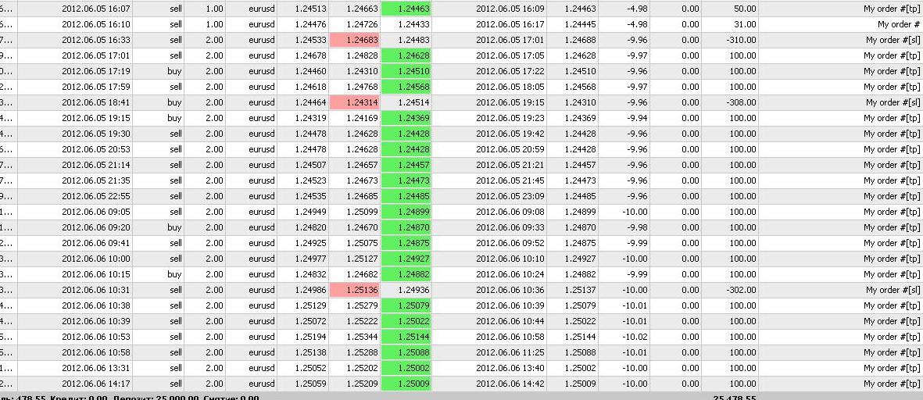The image size is (923, 400).
Task: Select stop loss value 1.25222
Action: [x=362, y=321]
